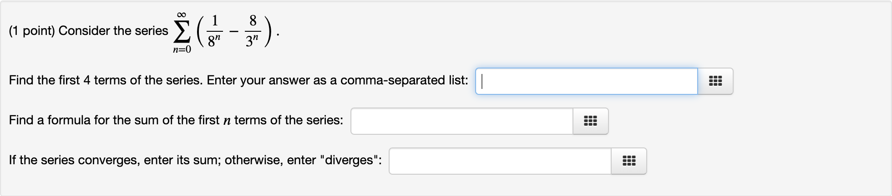The image size is (892, 196).
Task: Focus the first 4 terms answer box
Action: pos(586,81)
